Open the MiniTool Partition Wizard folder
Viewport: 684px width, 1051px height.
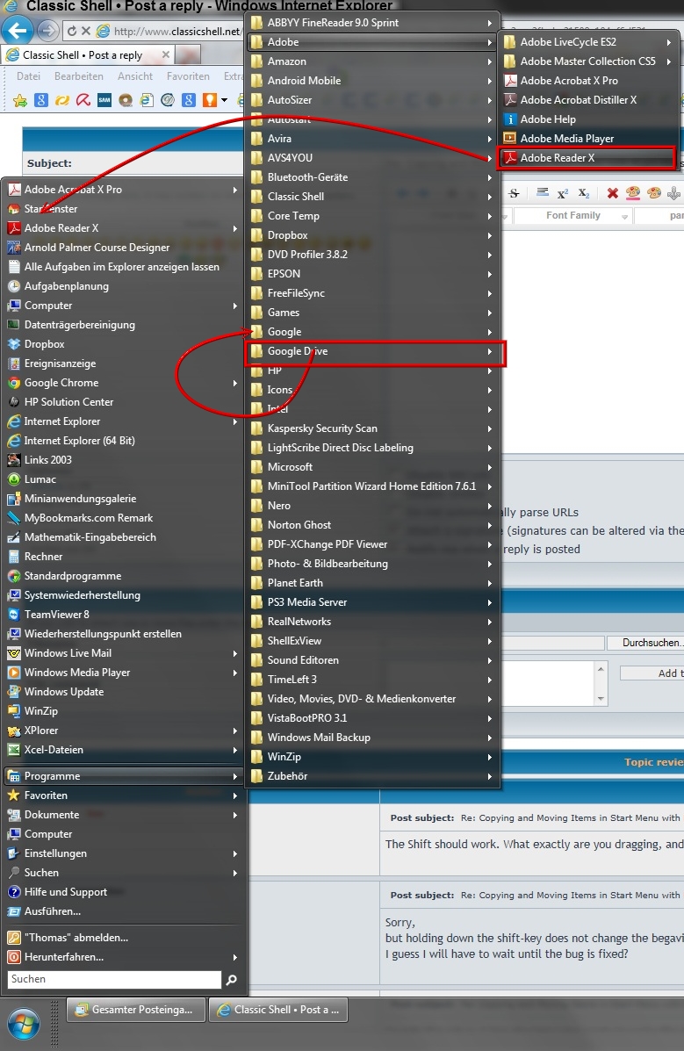(374, 486)
